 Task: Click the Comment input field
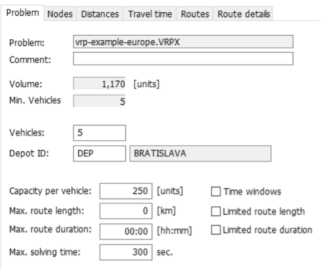[x=183, y=59]
